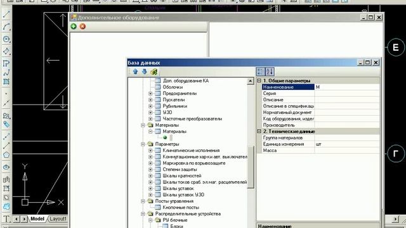Switch to the Layout1 tab

pos(58,218)
